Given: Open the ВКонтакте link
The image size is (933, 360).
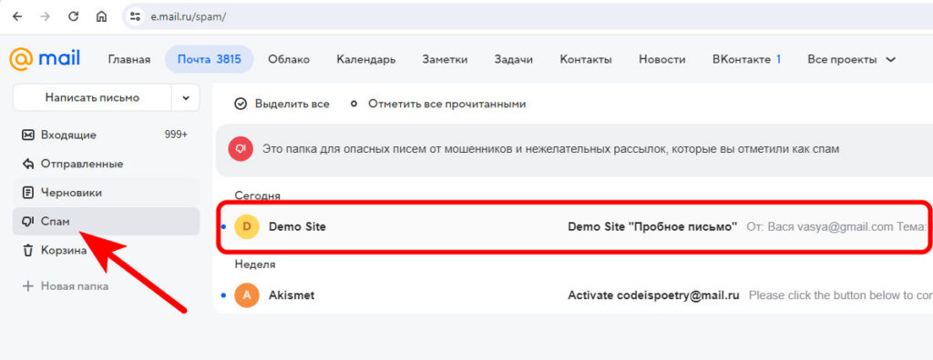Looking at the screenshot, I should click(x=747, y=59).
